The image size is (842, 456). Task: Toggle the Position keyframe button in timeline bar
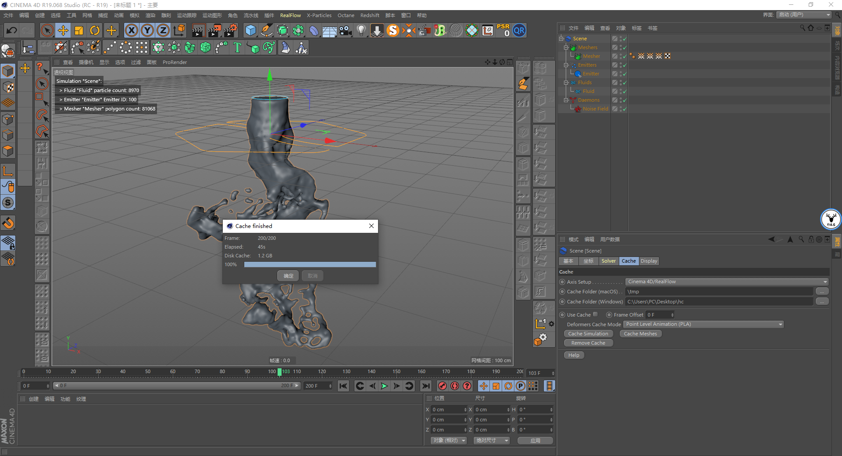coord(483,386)
